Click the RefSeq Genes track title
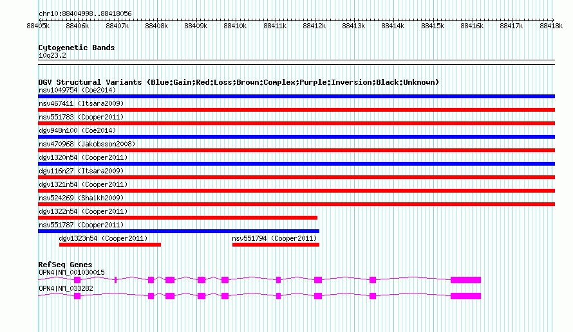 [x=65, y=265]
